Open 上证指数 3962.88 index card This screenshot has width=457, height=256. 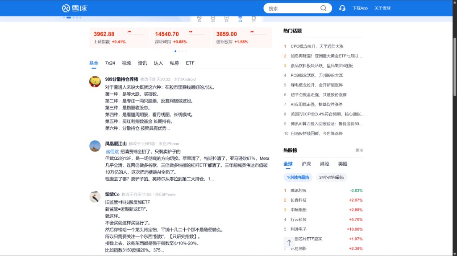pos(119,37)
